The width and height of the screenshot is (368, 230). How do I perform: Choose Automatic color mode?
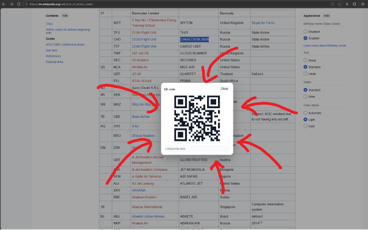pyautogui.click(x=305, y=113)
